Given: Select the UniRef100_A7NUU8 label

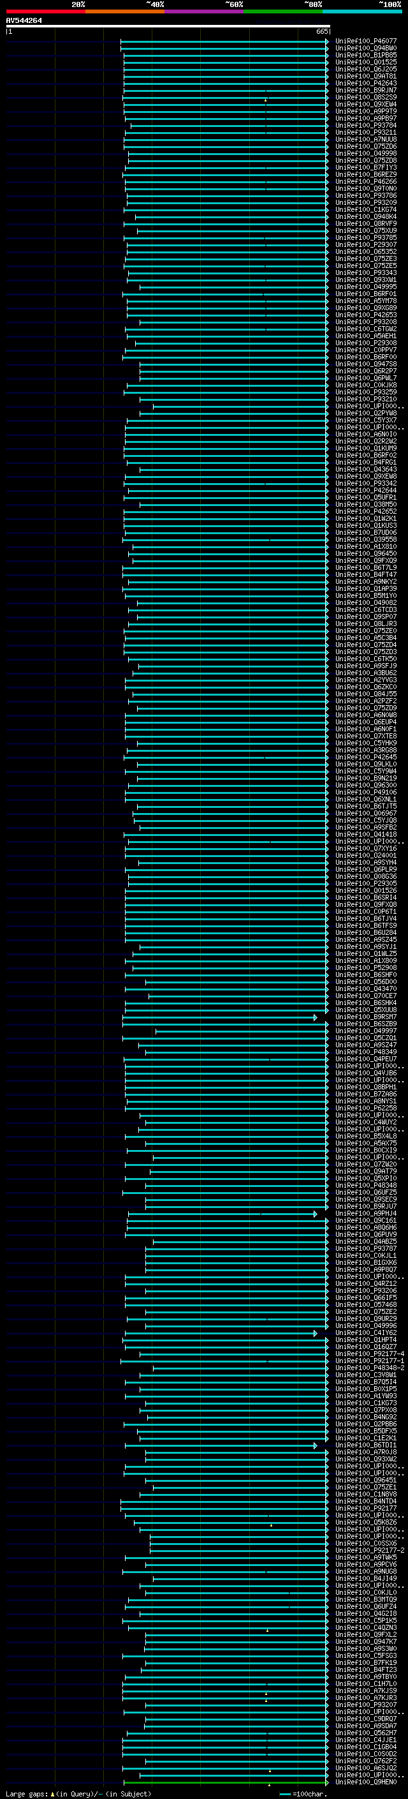Looking at the screenshot, I should click(x=366, y=140).
